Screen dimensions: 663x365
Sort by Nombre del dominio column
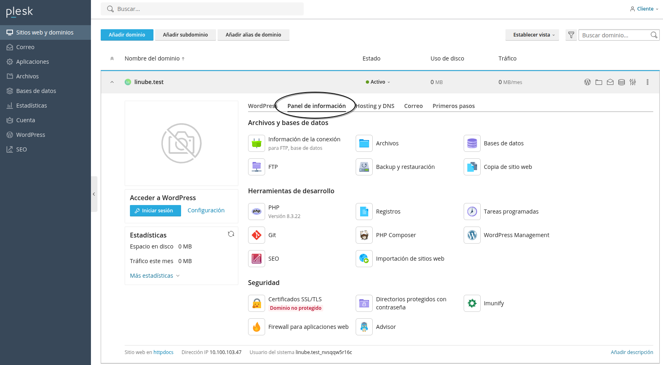[155, 58]
